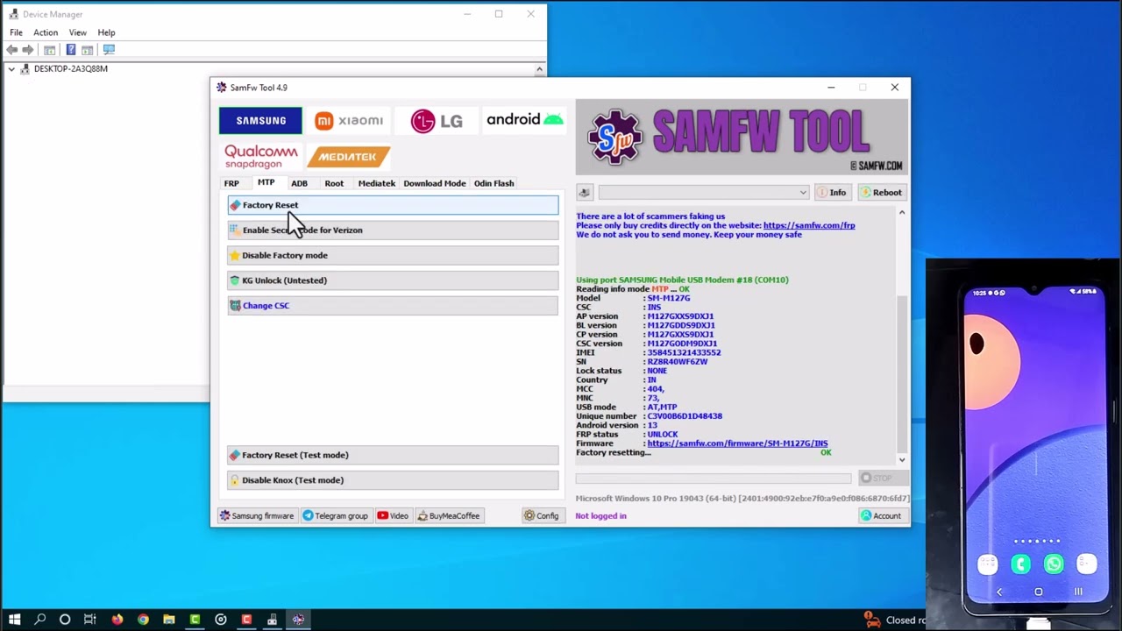Click Factory Reset (Test mode) button
The width and height of the screenshot is (1122, 631).
(x=393, y=455)
